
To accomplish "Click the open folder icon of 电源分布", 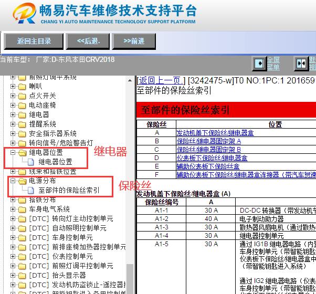I will (x=23, y=181).
